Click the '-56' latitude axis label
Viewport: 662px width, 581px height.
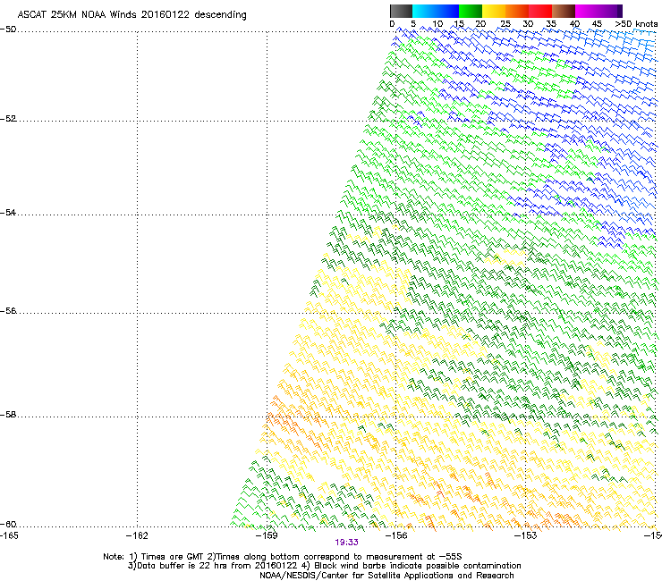tap(8, 310)
